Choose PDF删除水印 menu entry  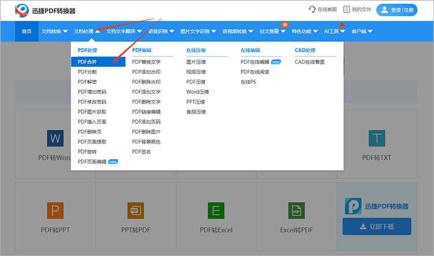[x=146, y=82]
